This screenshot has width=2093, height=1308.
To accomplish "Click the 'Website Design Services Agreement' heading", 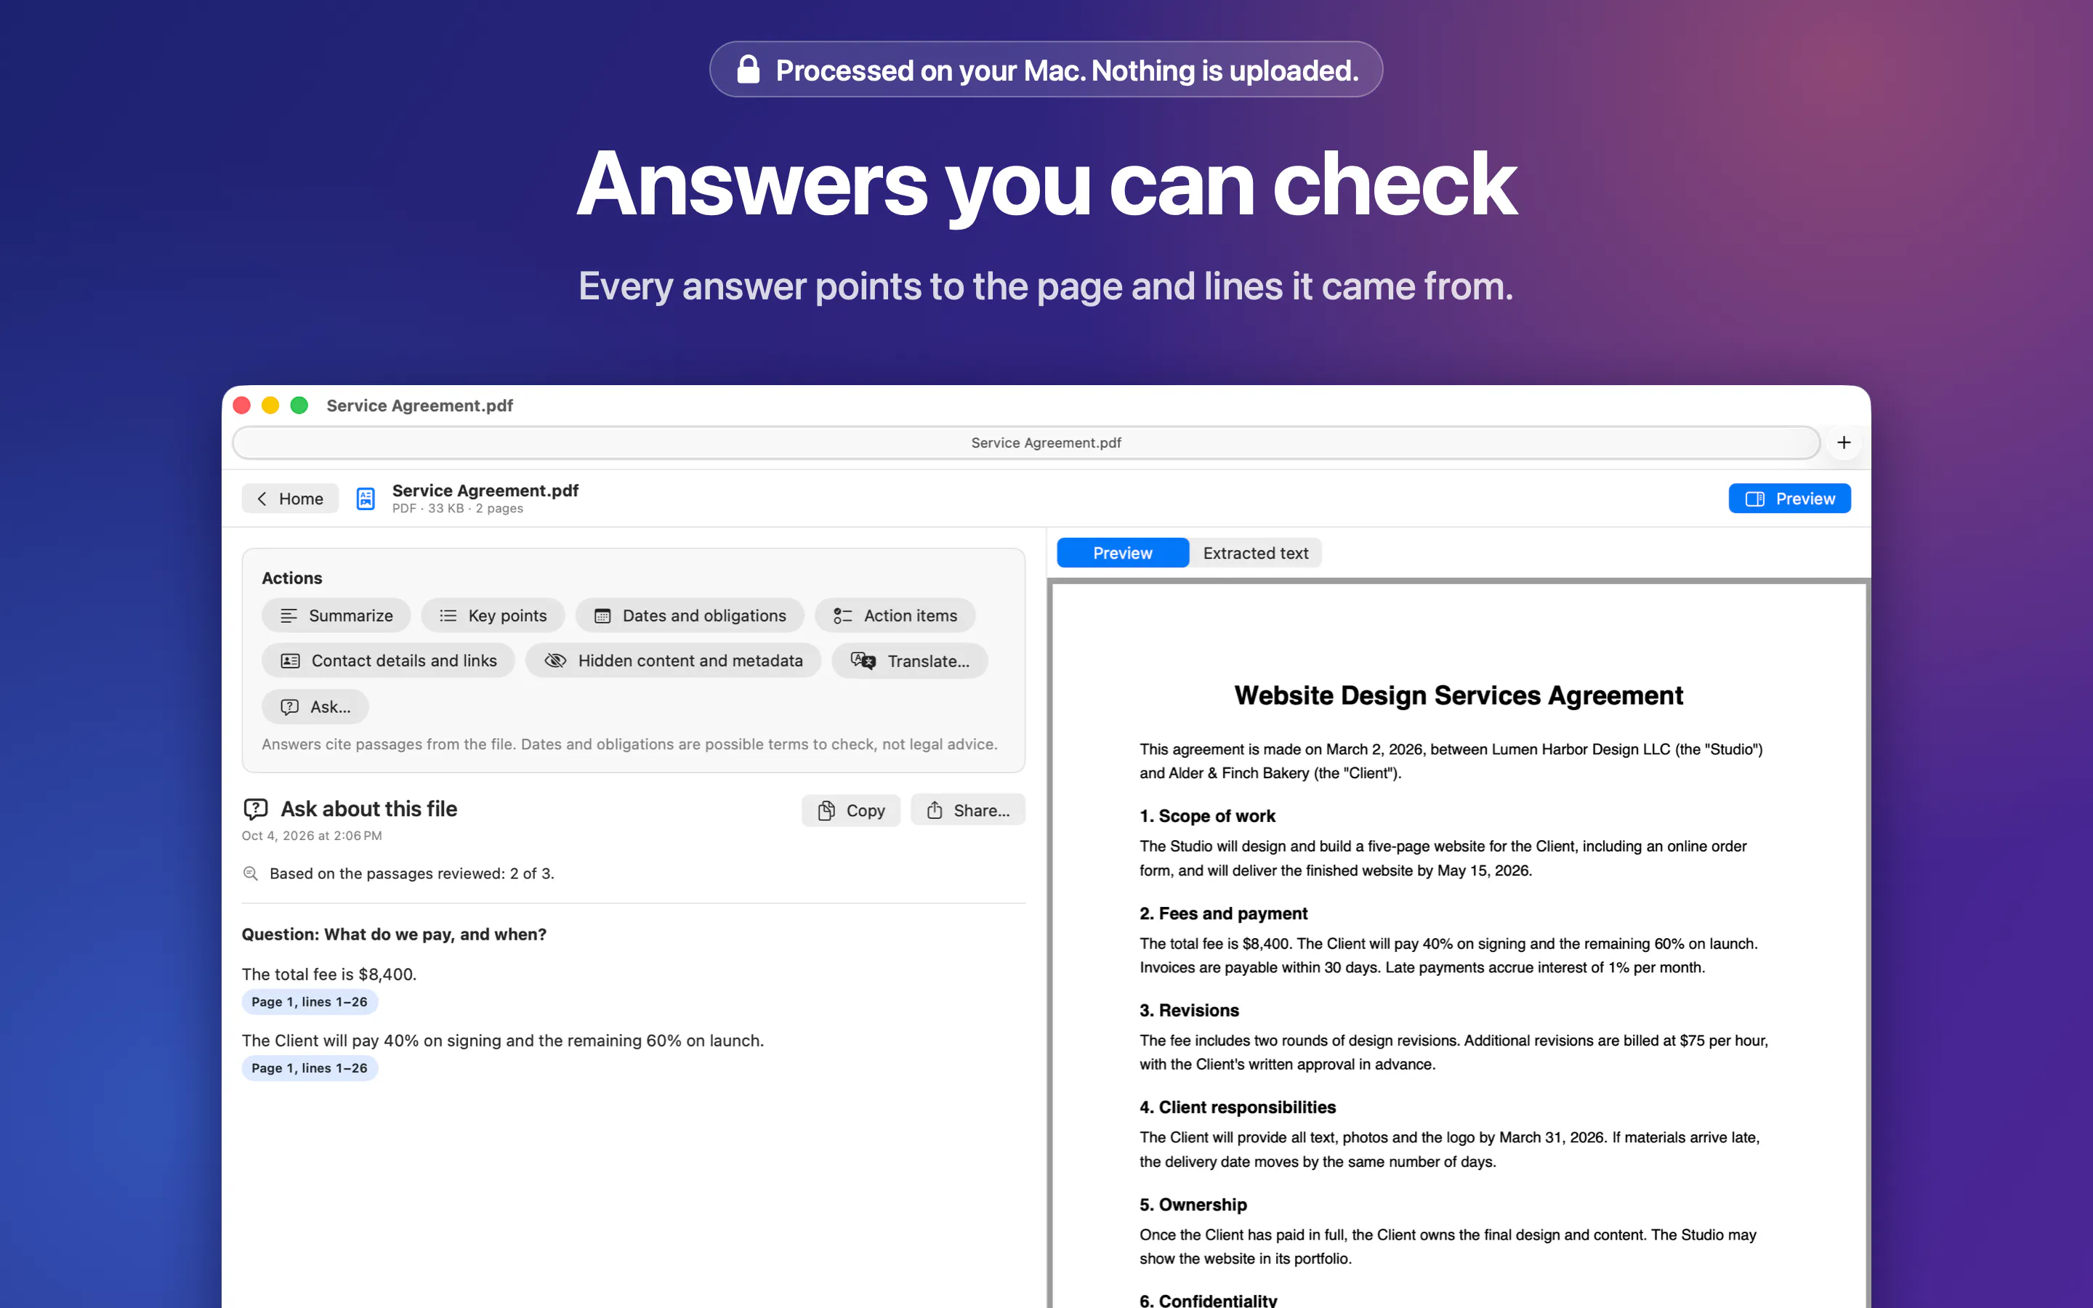I will 1458,695.
